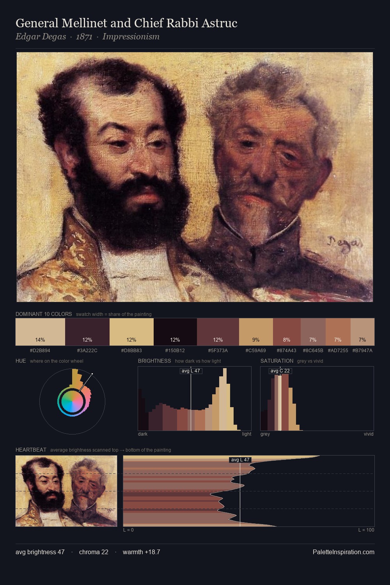Image resolution: width=390 pixels, height=585 pixels.
Task: Click title 'General Mellinet and Chief Rabbi Astruc'
Action: (x=126, y=23)
